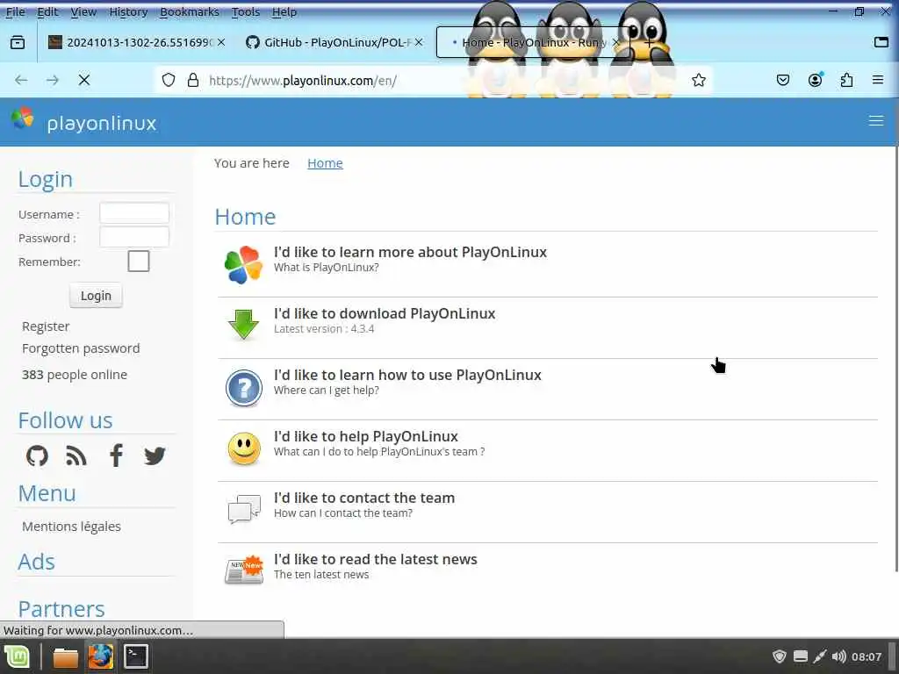Open the Firefox account icon
Viewport: 899px width, 674px height.
tap(816, 80)
